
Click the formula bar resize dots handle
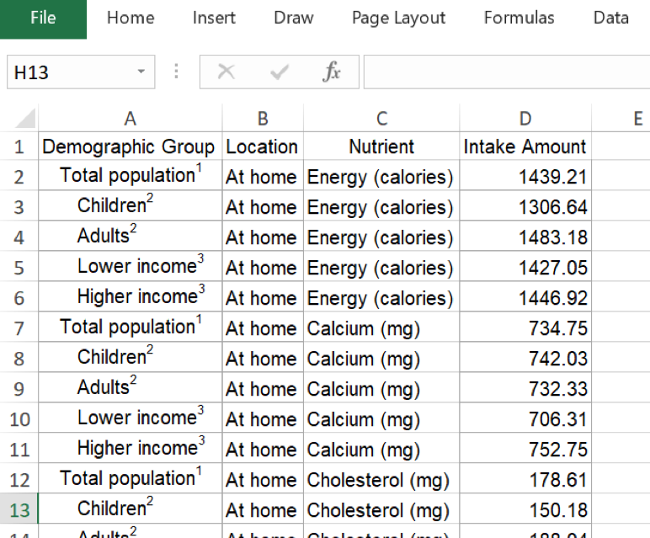click(176, 72)
